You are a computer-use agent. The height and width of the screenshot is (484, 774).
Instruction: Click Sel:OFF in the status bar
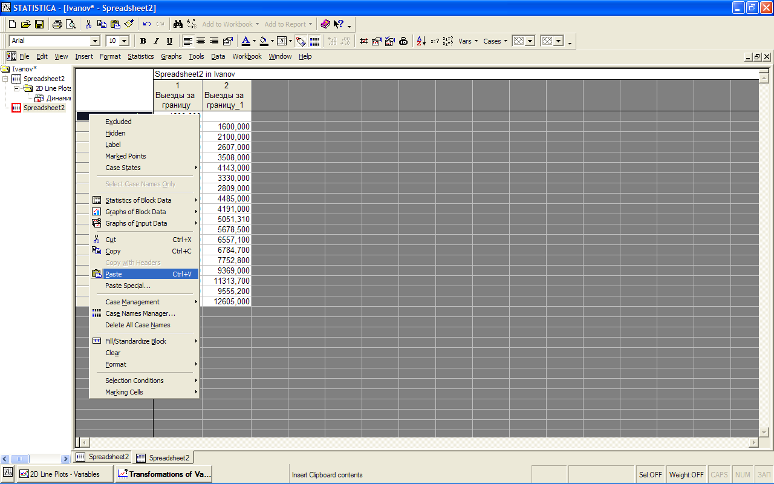click(x=651, y=475)
